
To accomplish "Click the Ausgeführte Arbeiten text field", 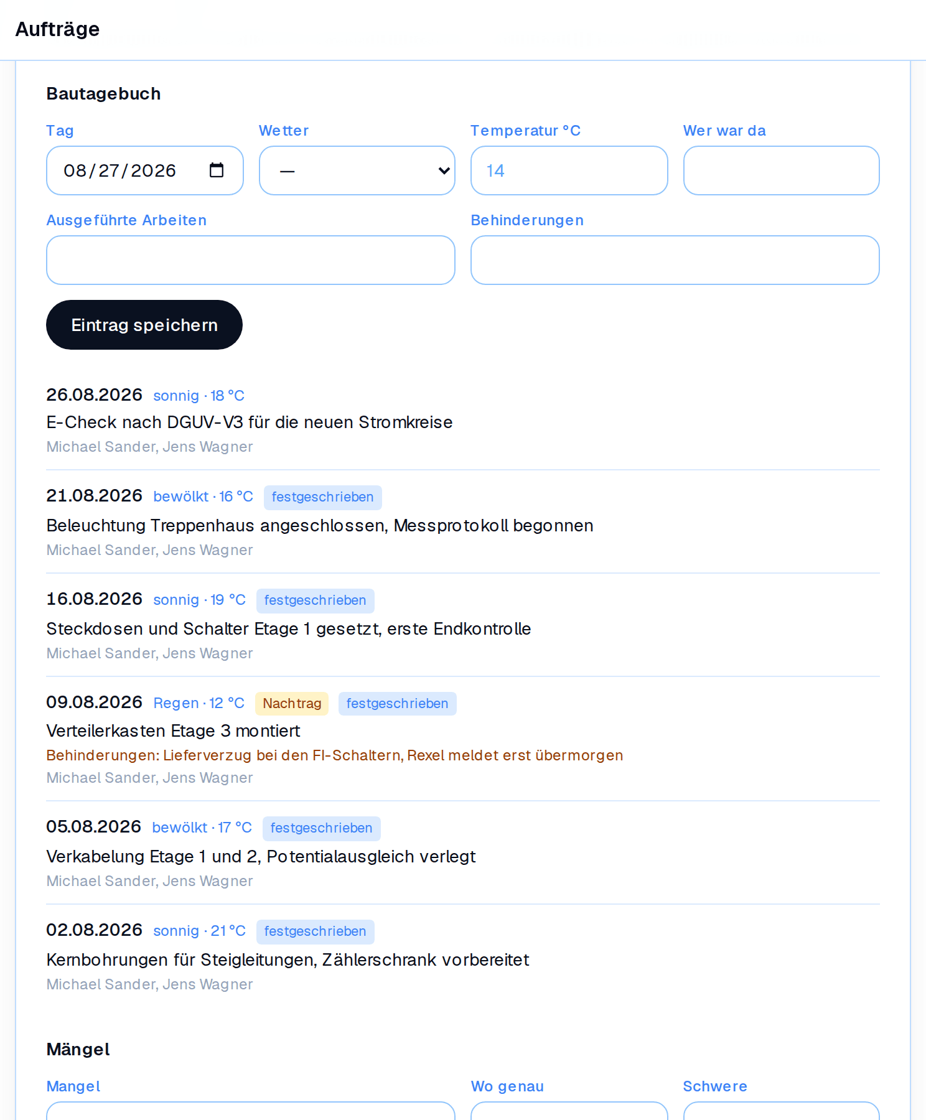I will click(x=251, y=260).
